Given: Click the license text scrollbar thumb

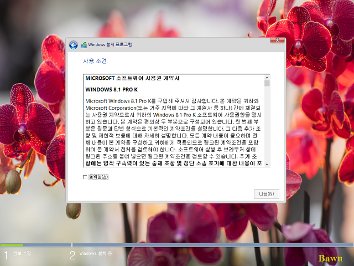Looking at the screenshot, I should coord(267,84).
